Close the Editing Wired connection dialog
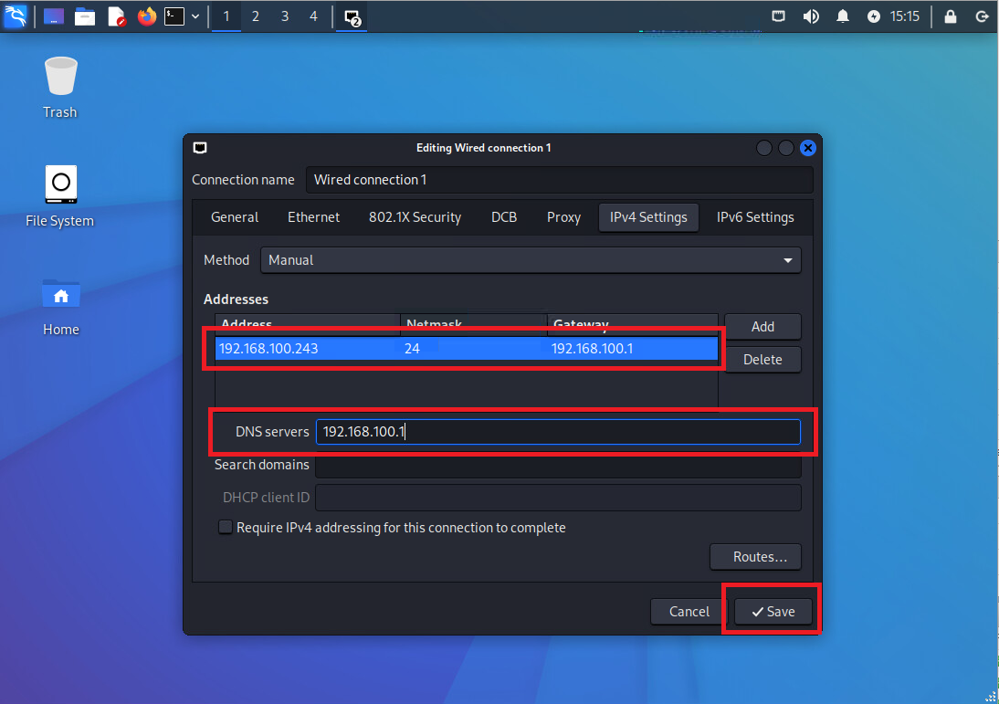The height and width of the screenshot is (704, 999). tap(808, 148)
